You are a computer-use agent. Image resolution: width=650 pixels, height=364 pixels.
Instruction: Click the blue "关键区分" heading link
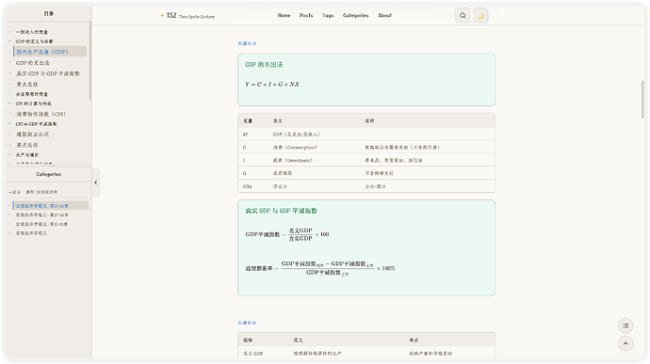(x=247, y=323)
